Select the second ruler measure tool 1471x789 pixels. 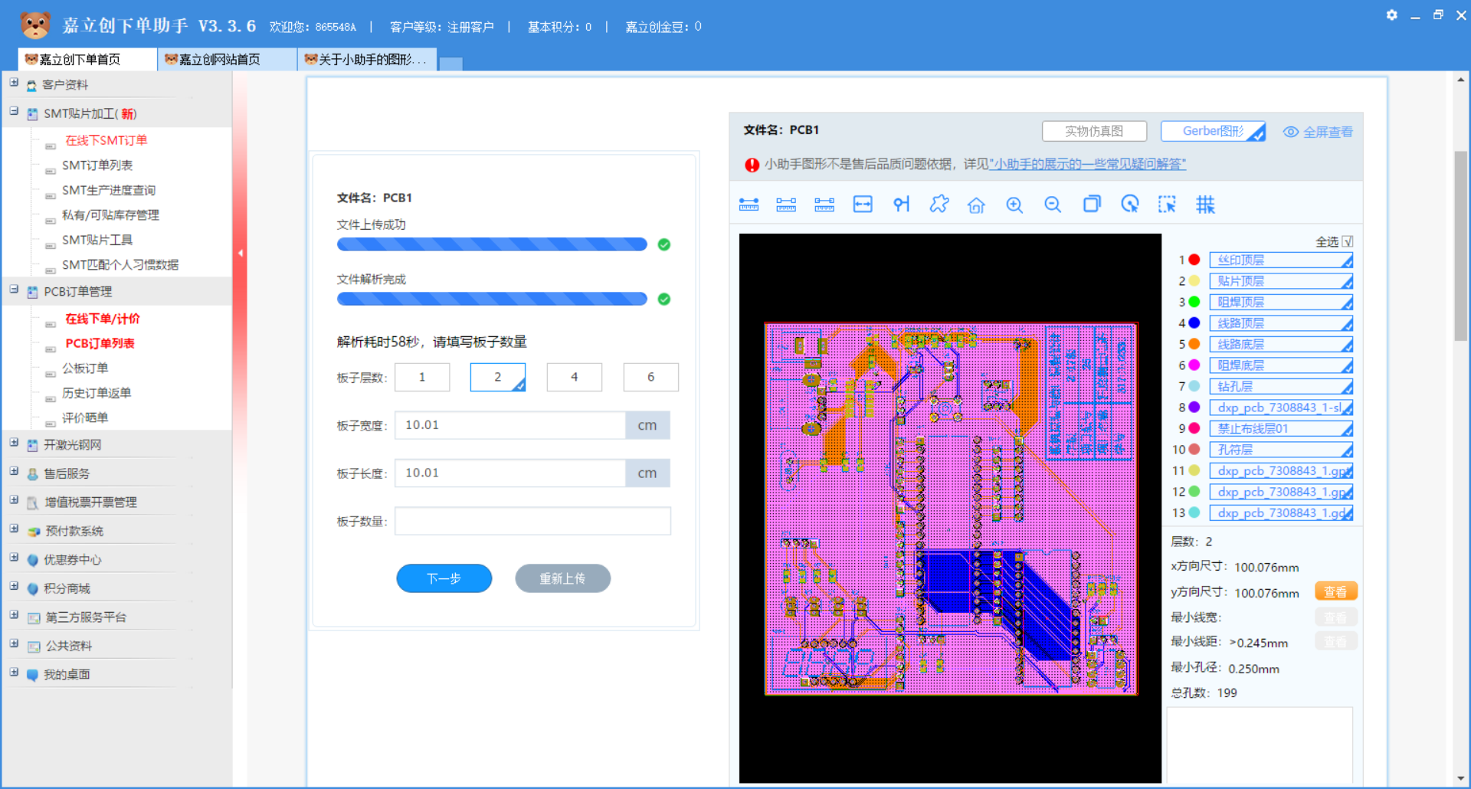click(786, 205)
